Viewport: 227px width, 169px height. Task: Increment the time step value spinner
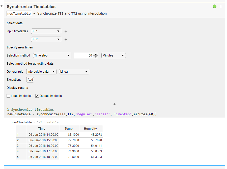[x=96, y=54]
